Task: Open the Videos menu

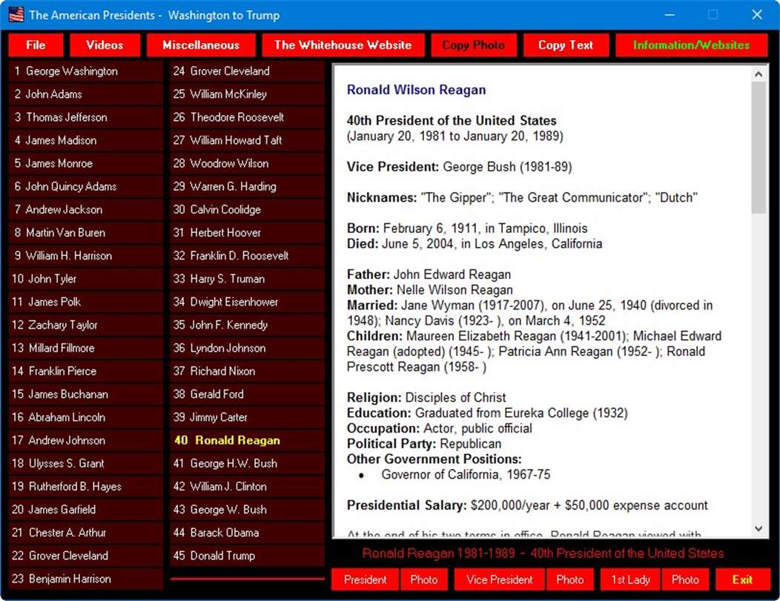Action: pyautogui.click(x=105, y=45)
